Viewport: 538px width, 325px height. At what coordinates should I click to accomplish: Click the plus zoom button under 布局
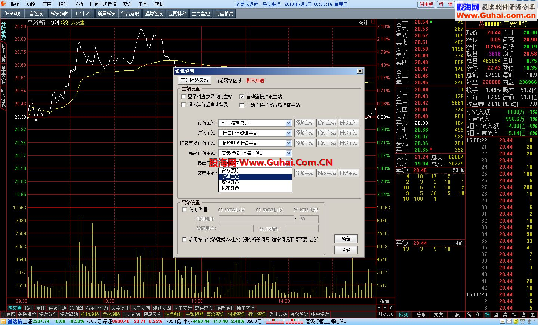[x=379, y=308]
